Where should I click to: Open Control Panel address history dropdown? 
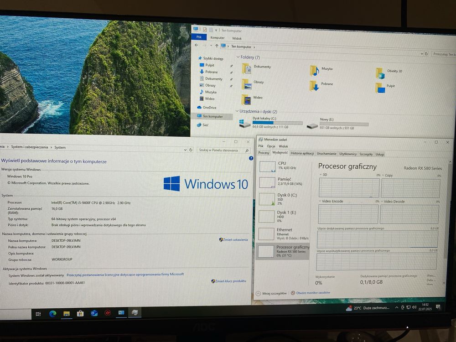click(x=185, y=150)
